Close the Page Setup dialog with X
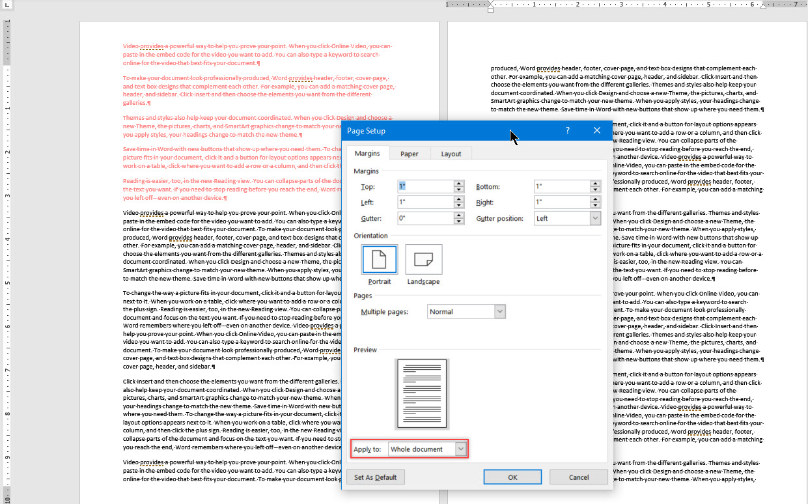 tap(597, 130)
